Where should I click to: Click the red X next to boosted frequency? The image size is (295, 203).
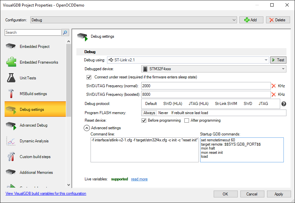[x=274, y=94]
